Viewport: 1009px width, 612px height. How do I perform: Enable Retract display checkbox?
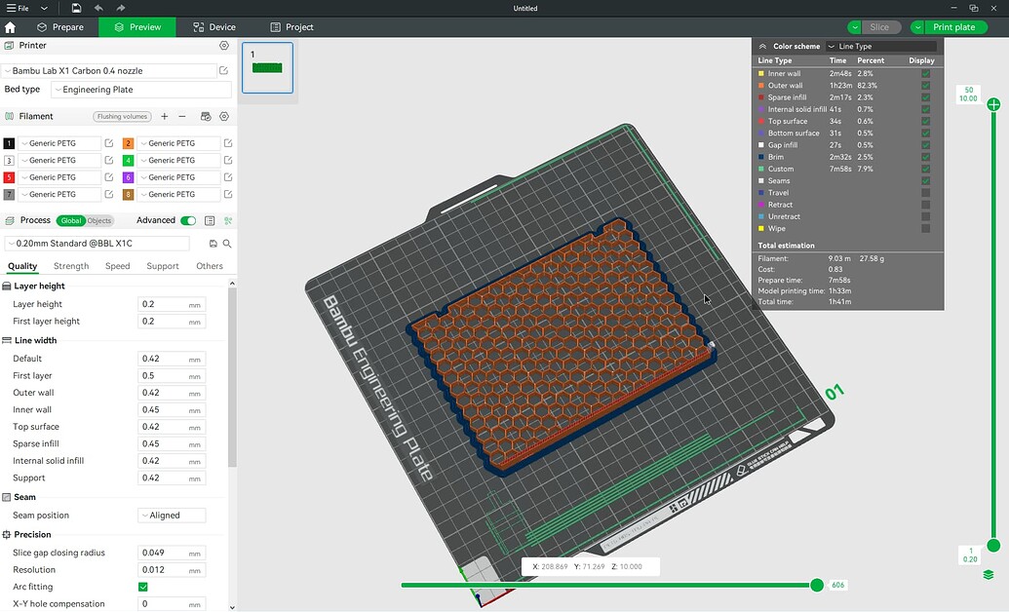pyautogui.click(x=925, y=205)
